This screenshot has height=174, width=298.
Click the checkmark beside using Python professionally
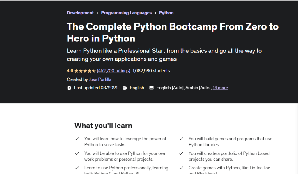(x=77, y=168)
